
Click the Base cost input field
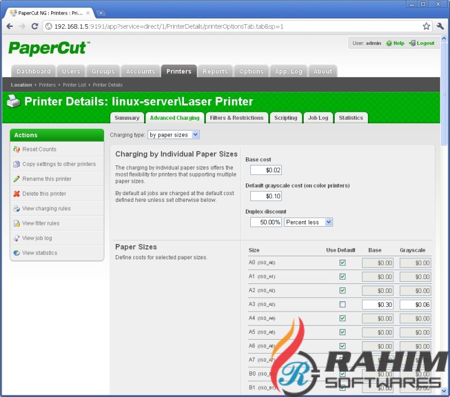265,170
